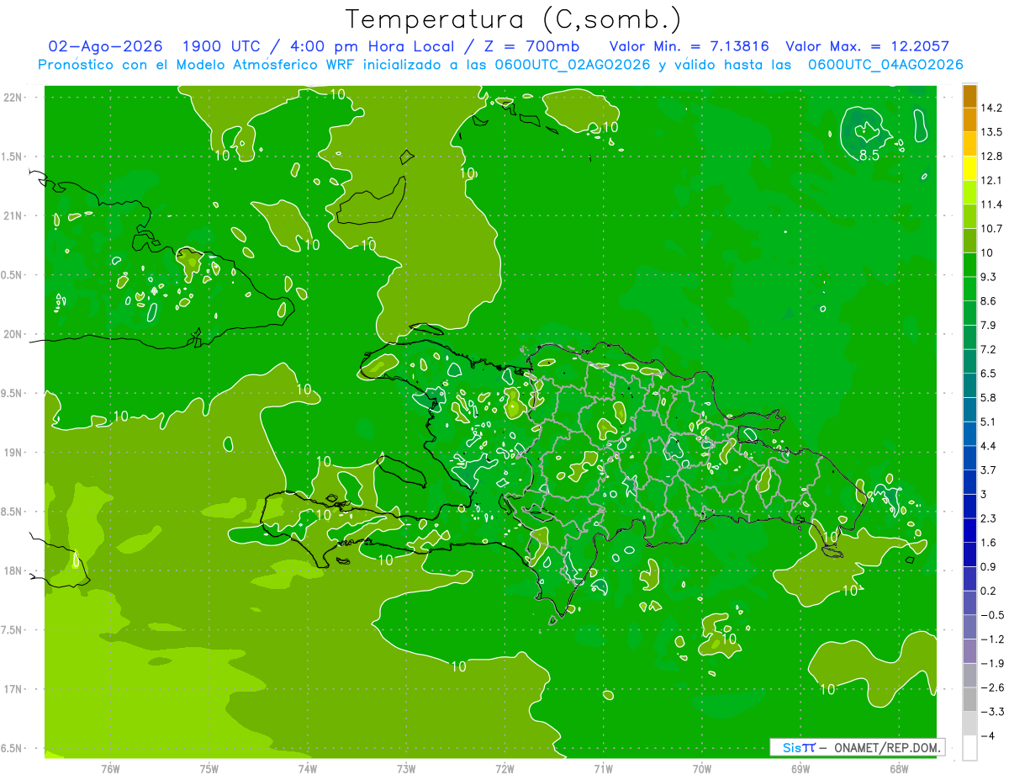Click the "2.3" legend value
Viewport: 1009px width, 780px height.
pyautogui.click(x=988, y=518)
